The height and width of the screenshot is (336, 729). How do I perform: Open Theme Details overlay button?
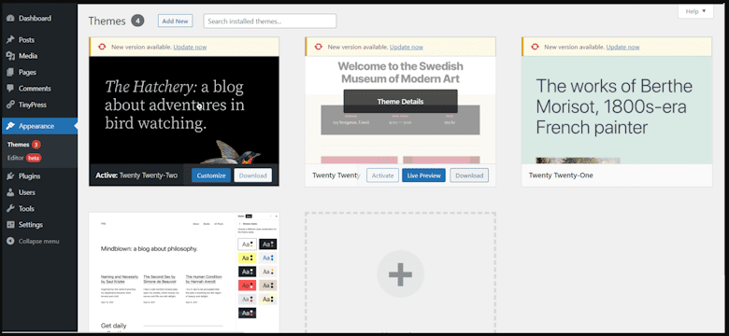click(400, 102)
